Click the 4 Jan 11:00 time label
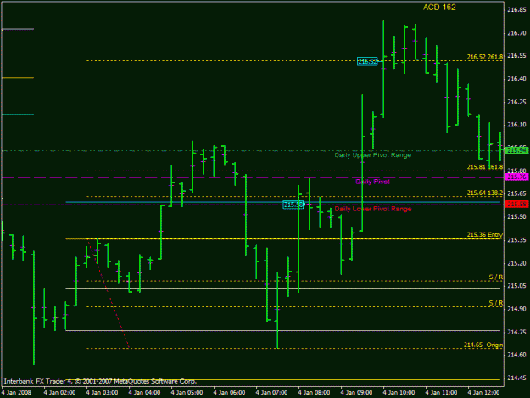The height and width of the screenshot is (398, 530). [441, 393]
